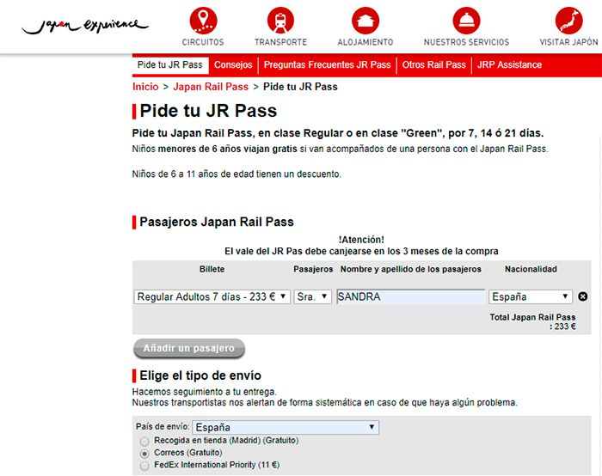Open the Transporte train icon
The image size is (602, 476).
(x=280, y=20)
